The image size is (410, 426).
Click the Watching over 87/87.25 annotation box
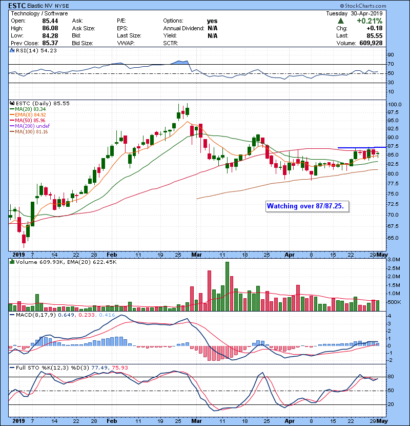[x=307, y=206]
